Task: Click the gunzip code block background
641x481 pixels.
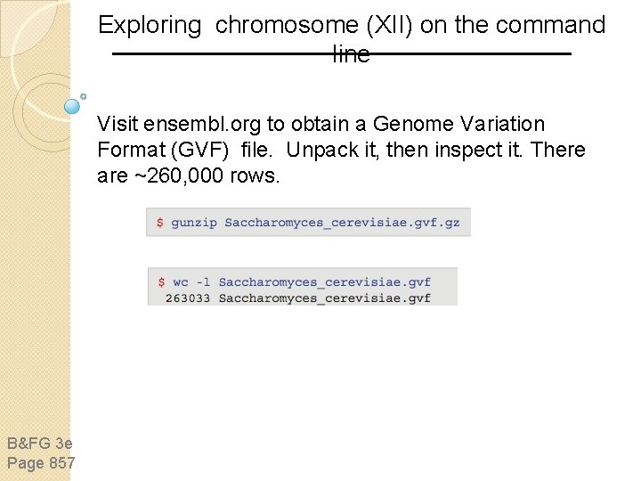Action: click(308, 222)
